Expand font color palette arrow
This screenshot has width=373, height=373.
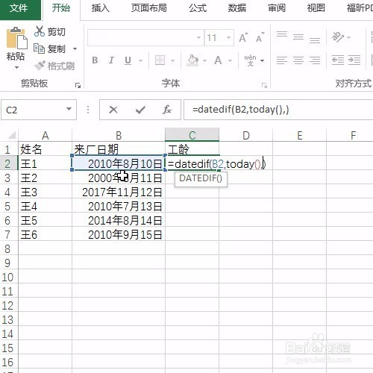pos(230,60)
